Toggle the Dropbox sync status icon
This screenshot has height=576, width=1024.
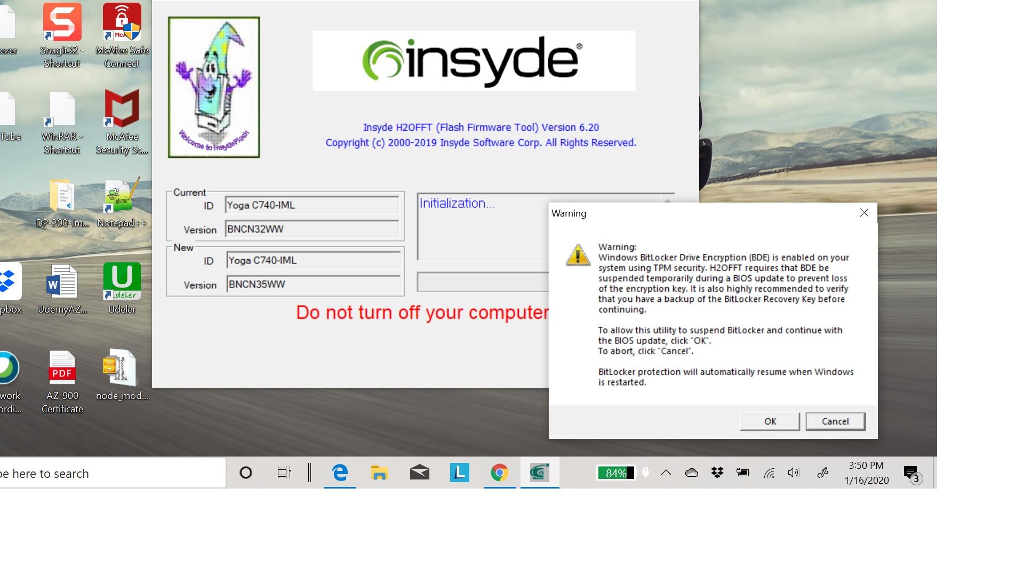[x=717, y=473]
